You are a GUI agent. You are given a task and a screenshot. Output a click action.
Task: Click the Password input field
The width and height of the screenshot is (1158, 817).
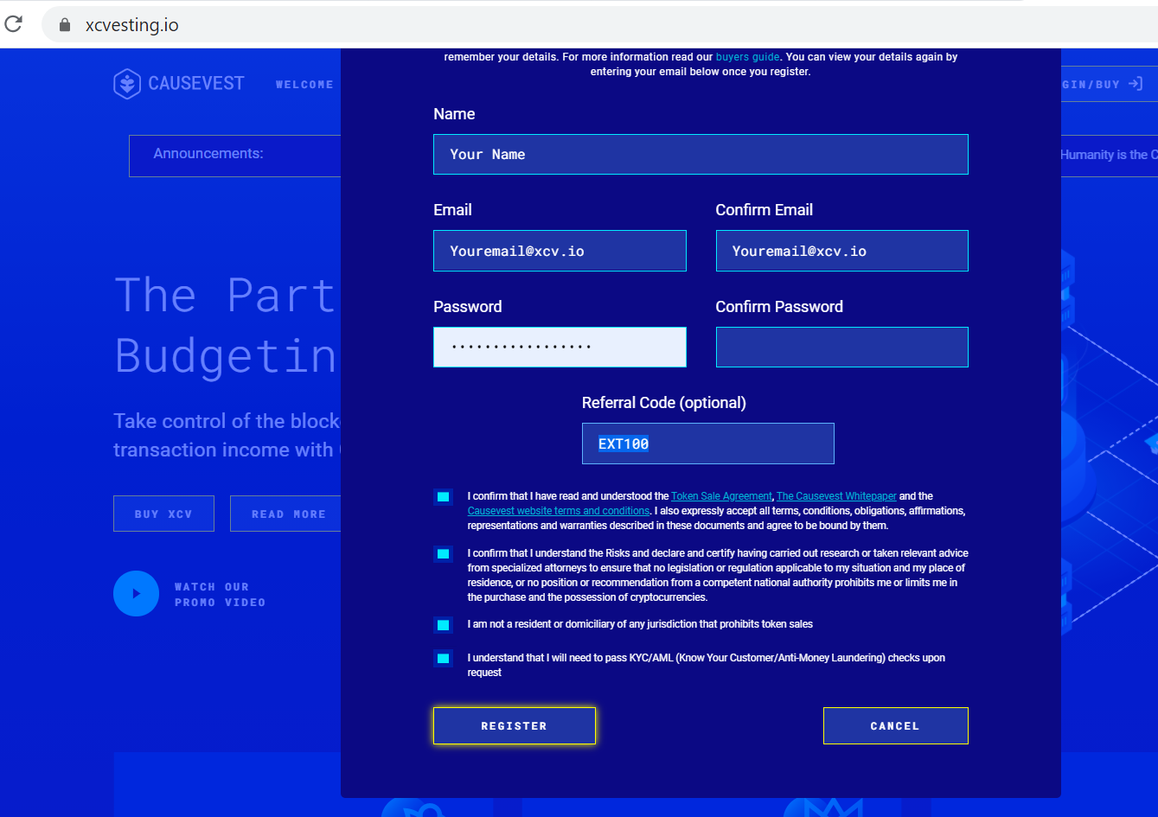tap(560, 347)
